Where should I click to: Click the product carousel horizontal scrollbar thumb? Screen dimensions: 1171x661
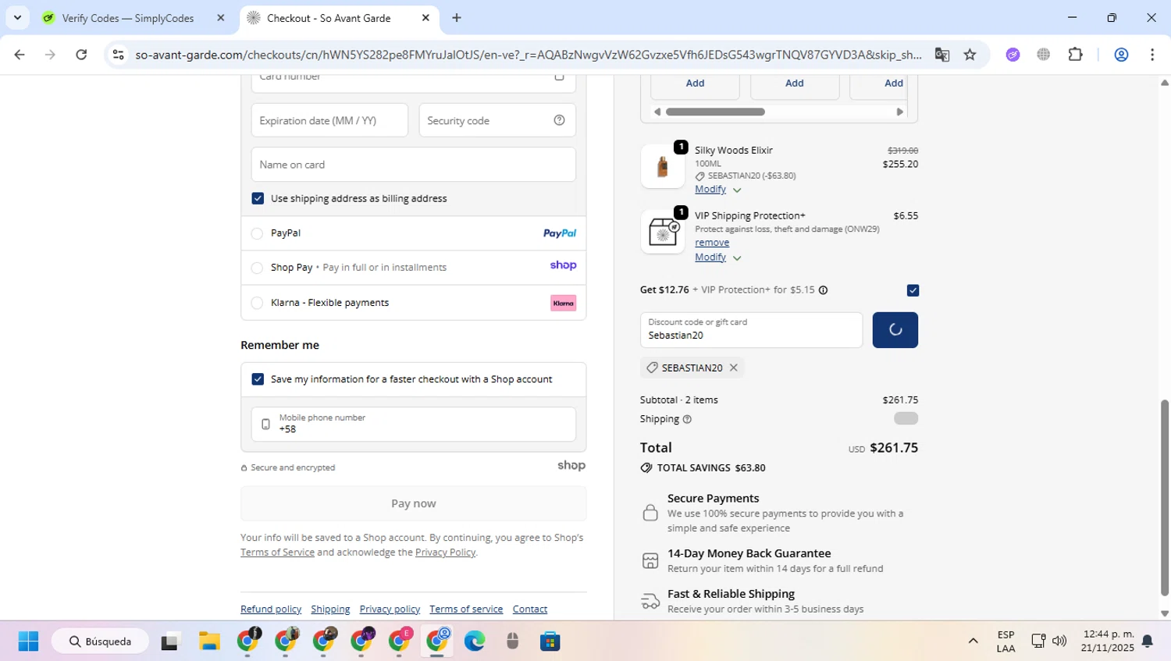pos(715,112)
